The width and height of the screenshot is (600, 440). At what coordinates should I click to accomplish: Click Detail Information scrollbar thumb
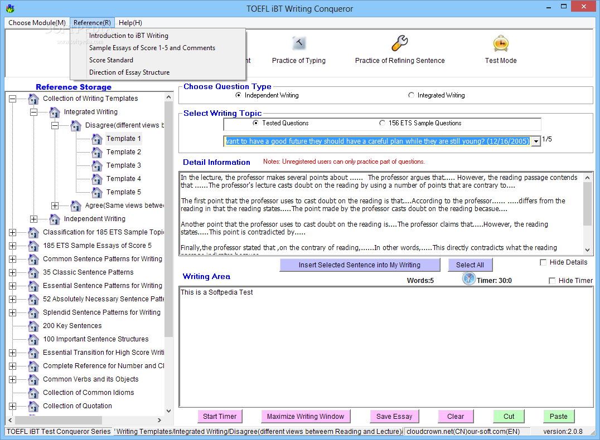coord(587,204)
